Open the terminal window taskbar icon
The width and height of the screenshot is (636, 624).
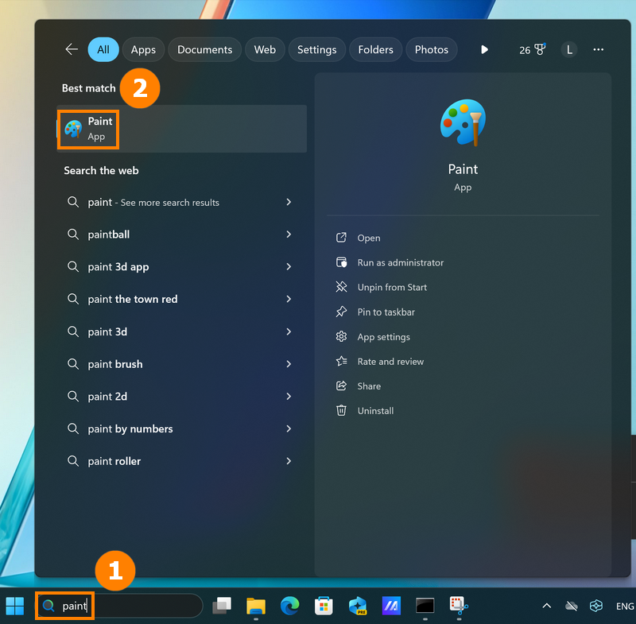pyautogui.click(x=425, y=606)
